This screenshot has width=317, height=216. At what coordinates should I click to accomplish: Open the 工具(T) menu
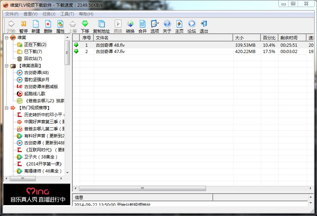click(x=67, y=14)
